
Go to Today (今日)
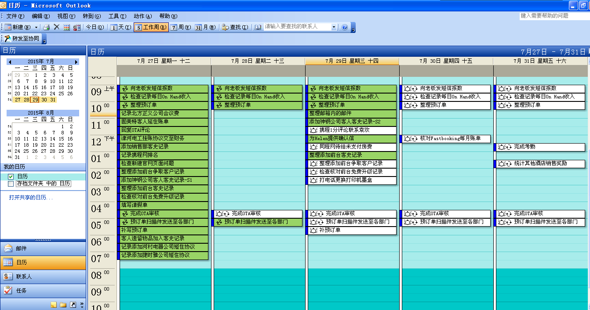pos(95,27)
